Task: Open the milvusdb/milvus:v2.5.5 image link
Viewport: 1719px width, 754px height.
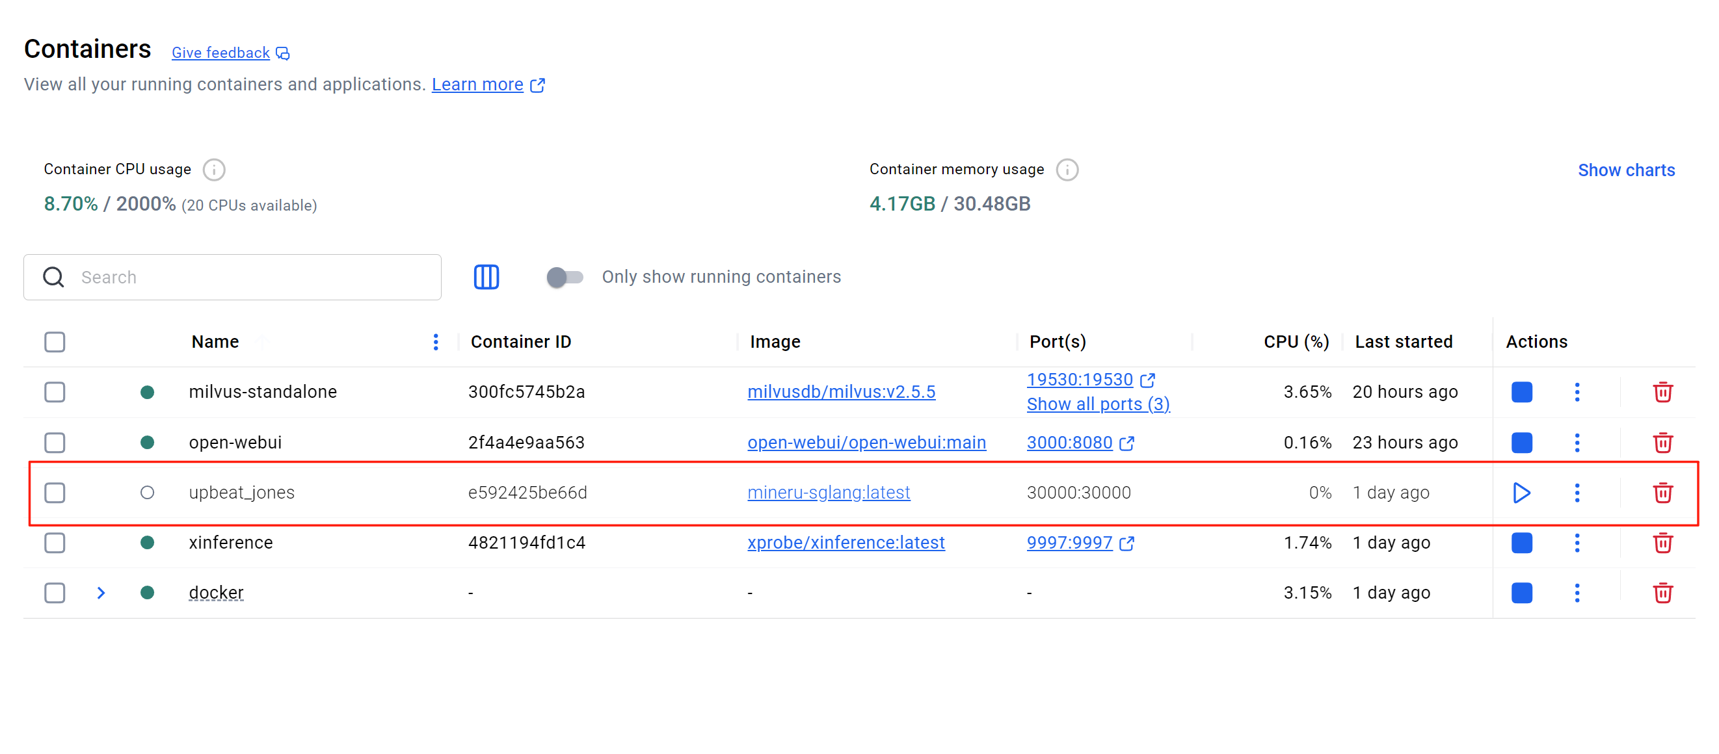Action: coord(842,392)
